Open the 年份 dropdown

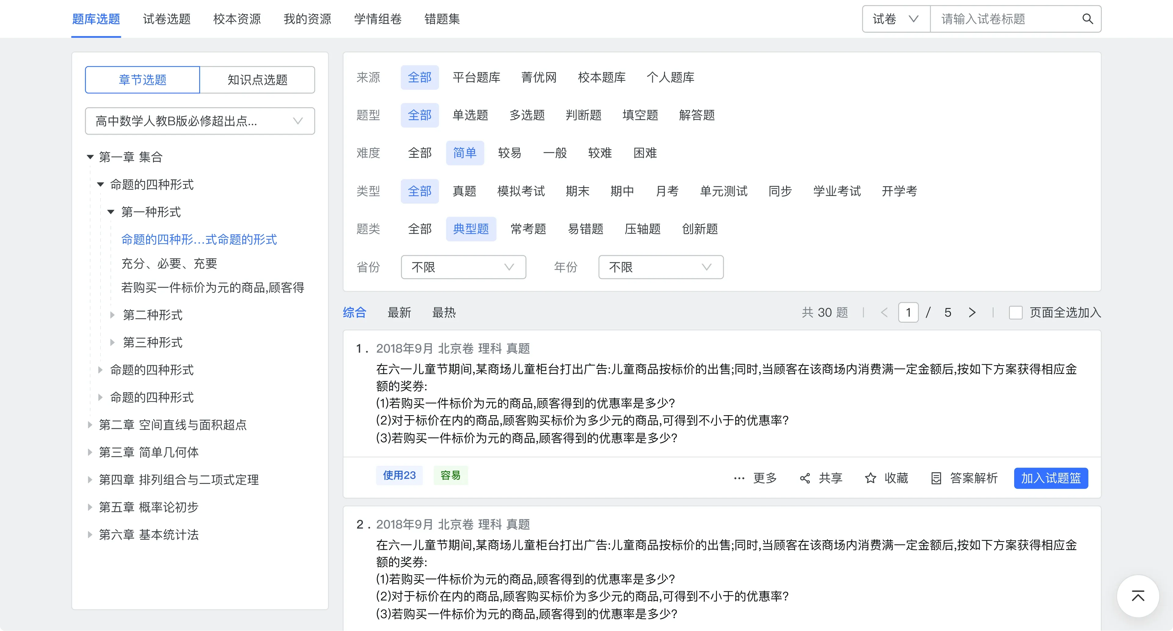click(x=661, y=267)
